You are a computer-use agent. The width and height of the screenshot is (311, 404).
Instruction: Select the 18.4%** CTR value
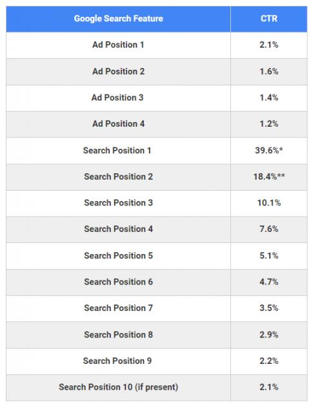tap(269, 176)
